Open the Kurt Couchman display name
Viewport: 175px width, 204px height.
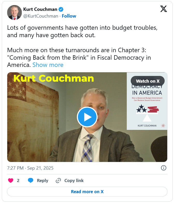40,9
